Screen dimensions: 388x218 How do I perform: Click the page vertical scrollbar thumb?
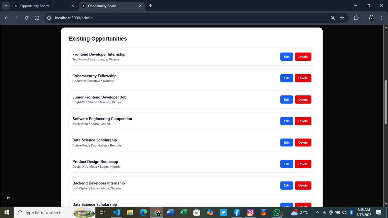pyautogui.click(x=385, y=101)
